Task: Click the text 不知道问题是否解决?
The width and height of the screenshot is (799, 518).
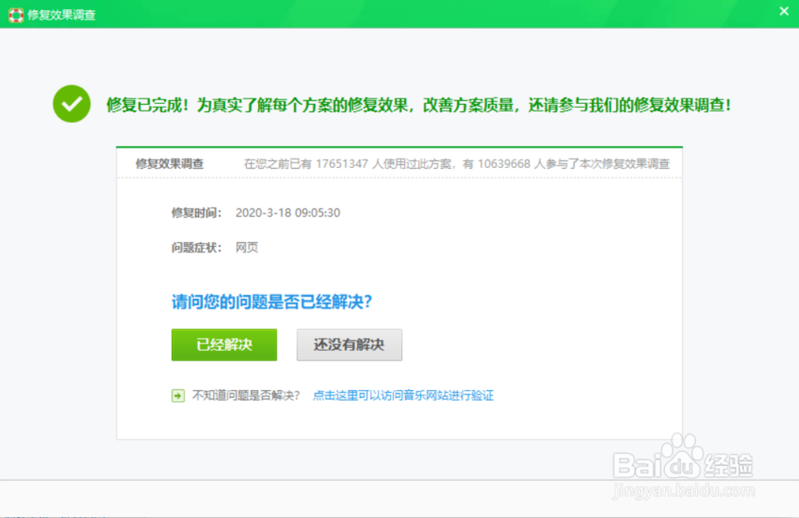Action: pyautogui.click(x=245, y=395)
